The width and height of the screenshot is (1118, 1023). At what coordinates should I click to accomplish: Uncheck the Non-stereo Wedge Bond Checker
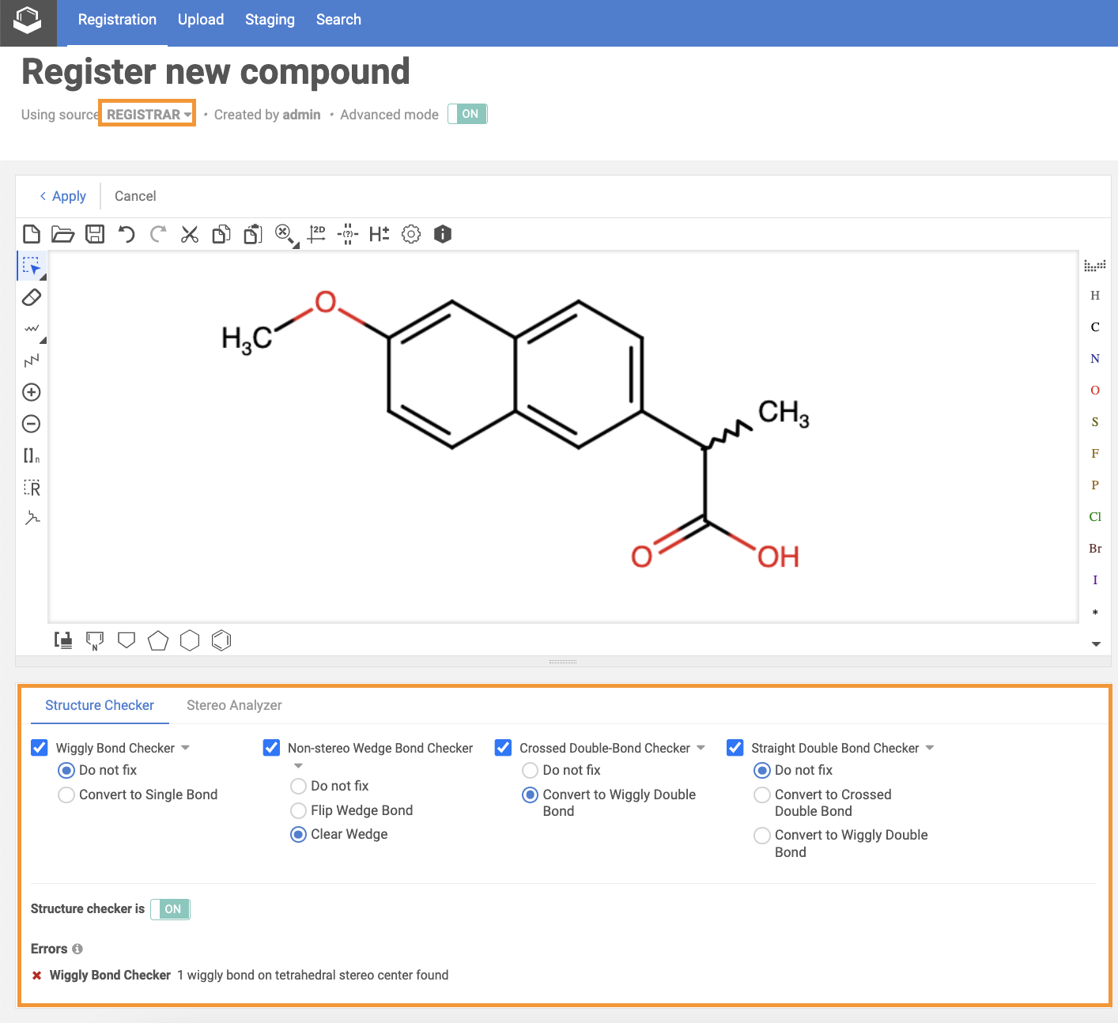pyautogui.click(x=271, y=747)
